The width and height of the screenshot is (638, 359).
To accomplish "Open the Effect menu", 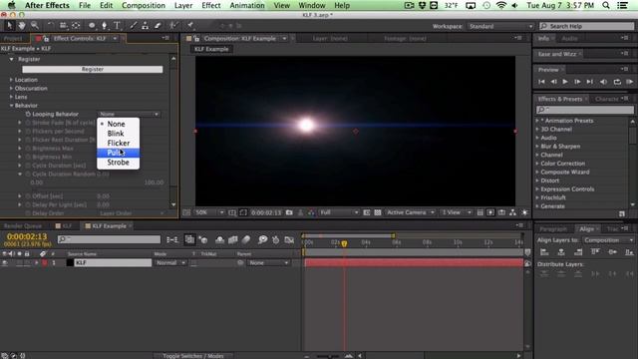I will coord(210,5).
